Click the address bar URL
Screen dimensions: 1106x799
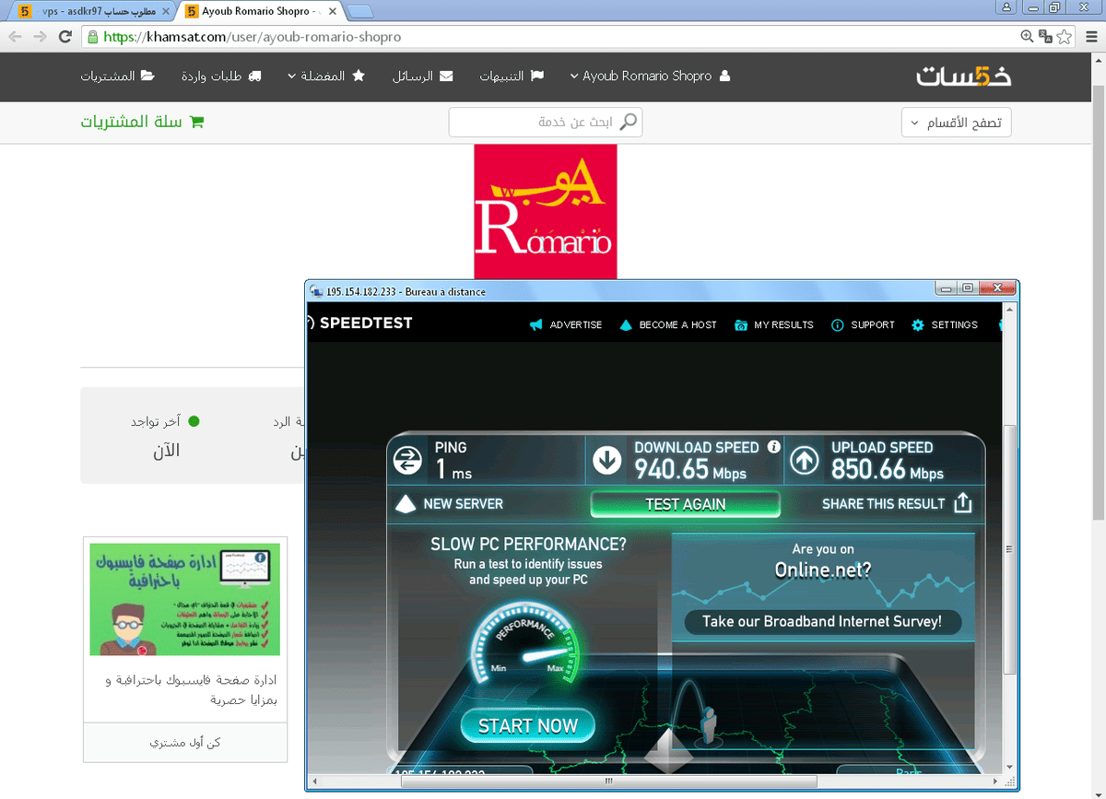[x=252, y=37]
